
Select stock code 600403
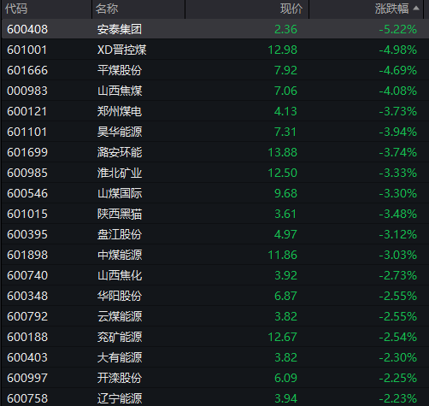click(x=27, y=357)
